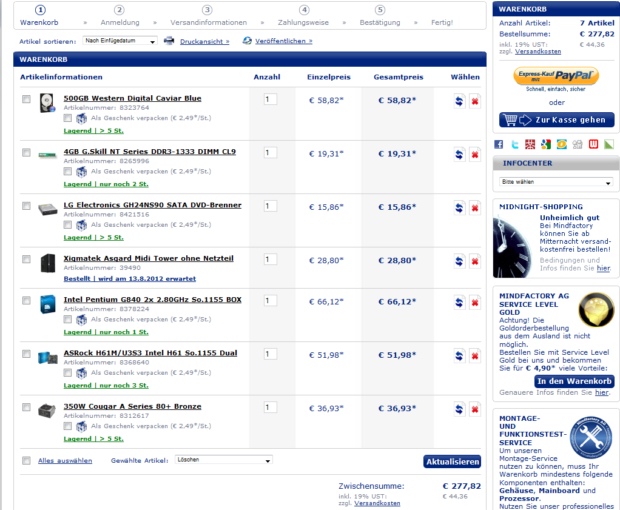Share cart on Facebook
This screenshot has width=620, height=510.
(499, 144)
